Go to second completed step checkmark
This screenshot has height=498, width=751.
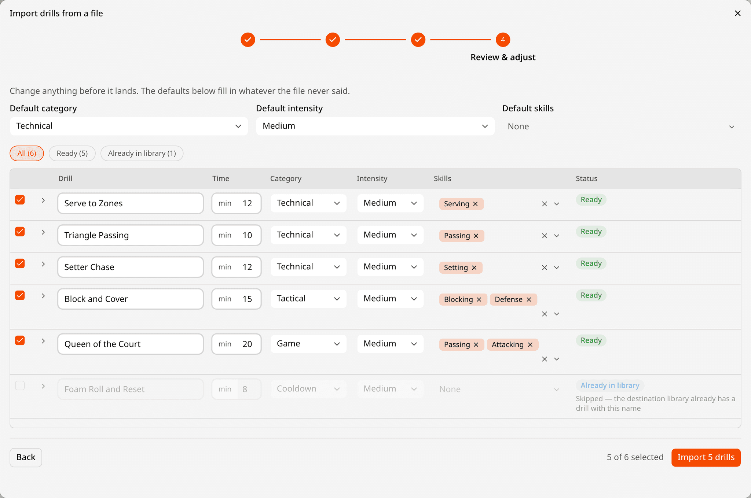(333, 40)
